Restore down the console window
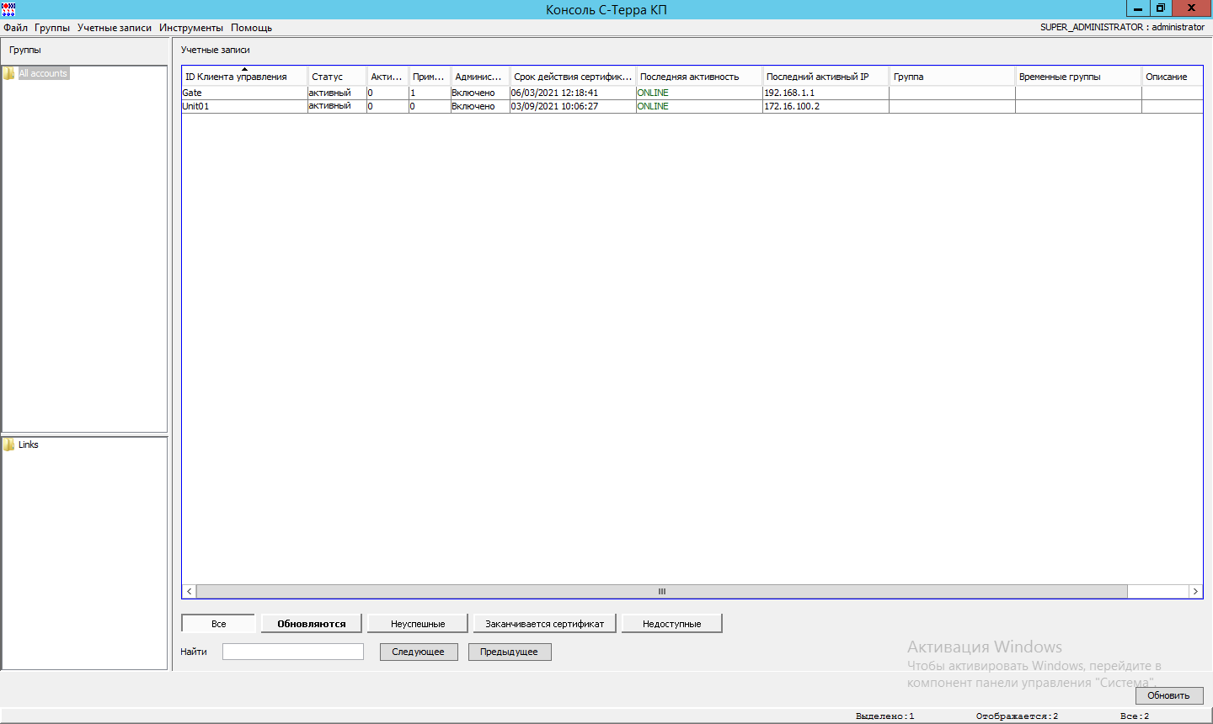 pos(1161,8)
